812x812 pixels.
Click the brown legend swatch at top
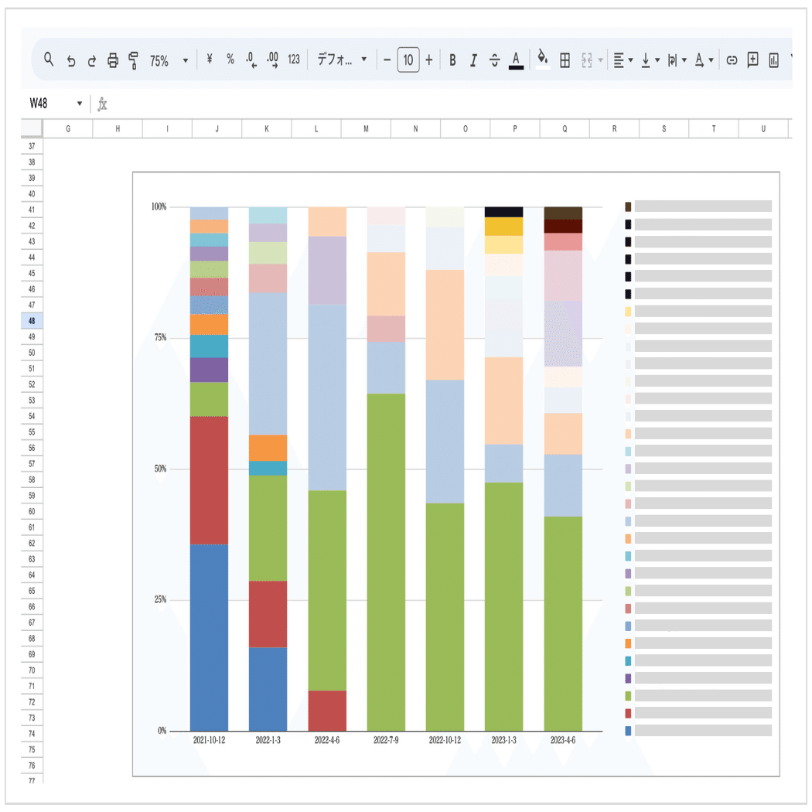(628, 206)
